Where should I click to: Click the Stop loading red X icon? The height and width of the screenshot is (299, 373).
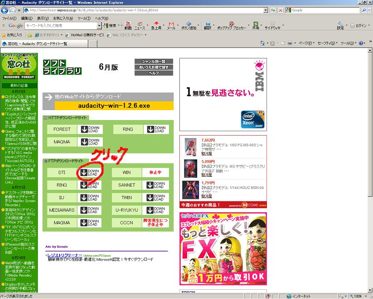pyautogui.click(x=281, y=10)
